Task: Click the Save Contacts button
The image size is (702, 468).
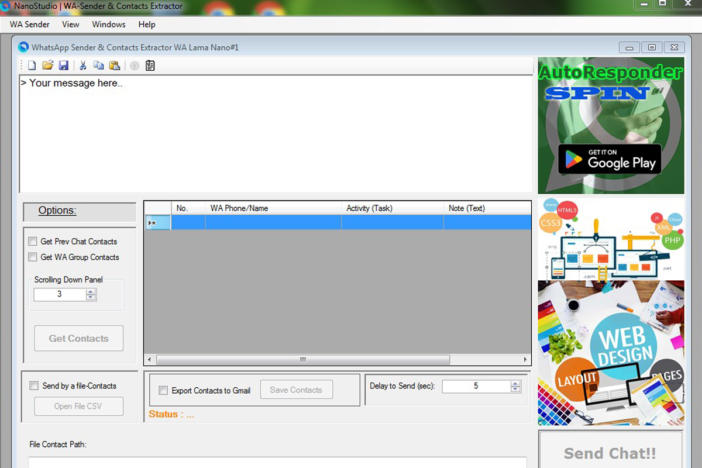Action: (x=296, y=390)
